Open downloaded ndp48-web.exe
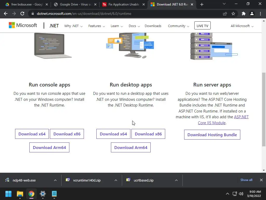This screenshot has height=200, width=266. point(24,180)
